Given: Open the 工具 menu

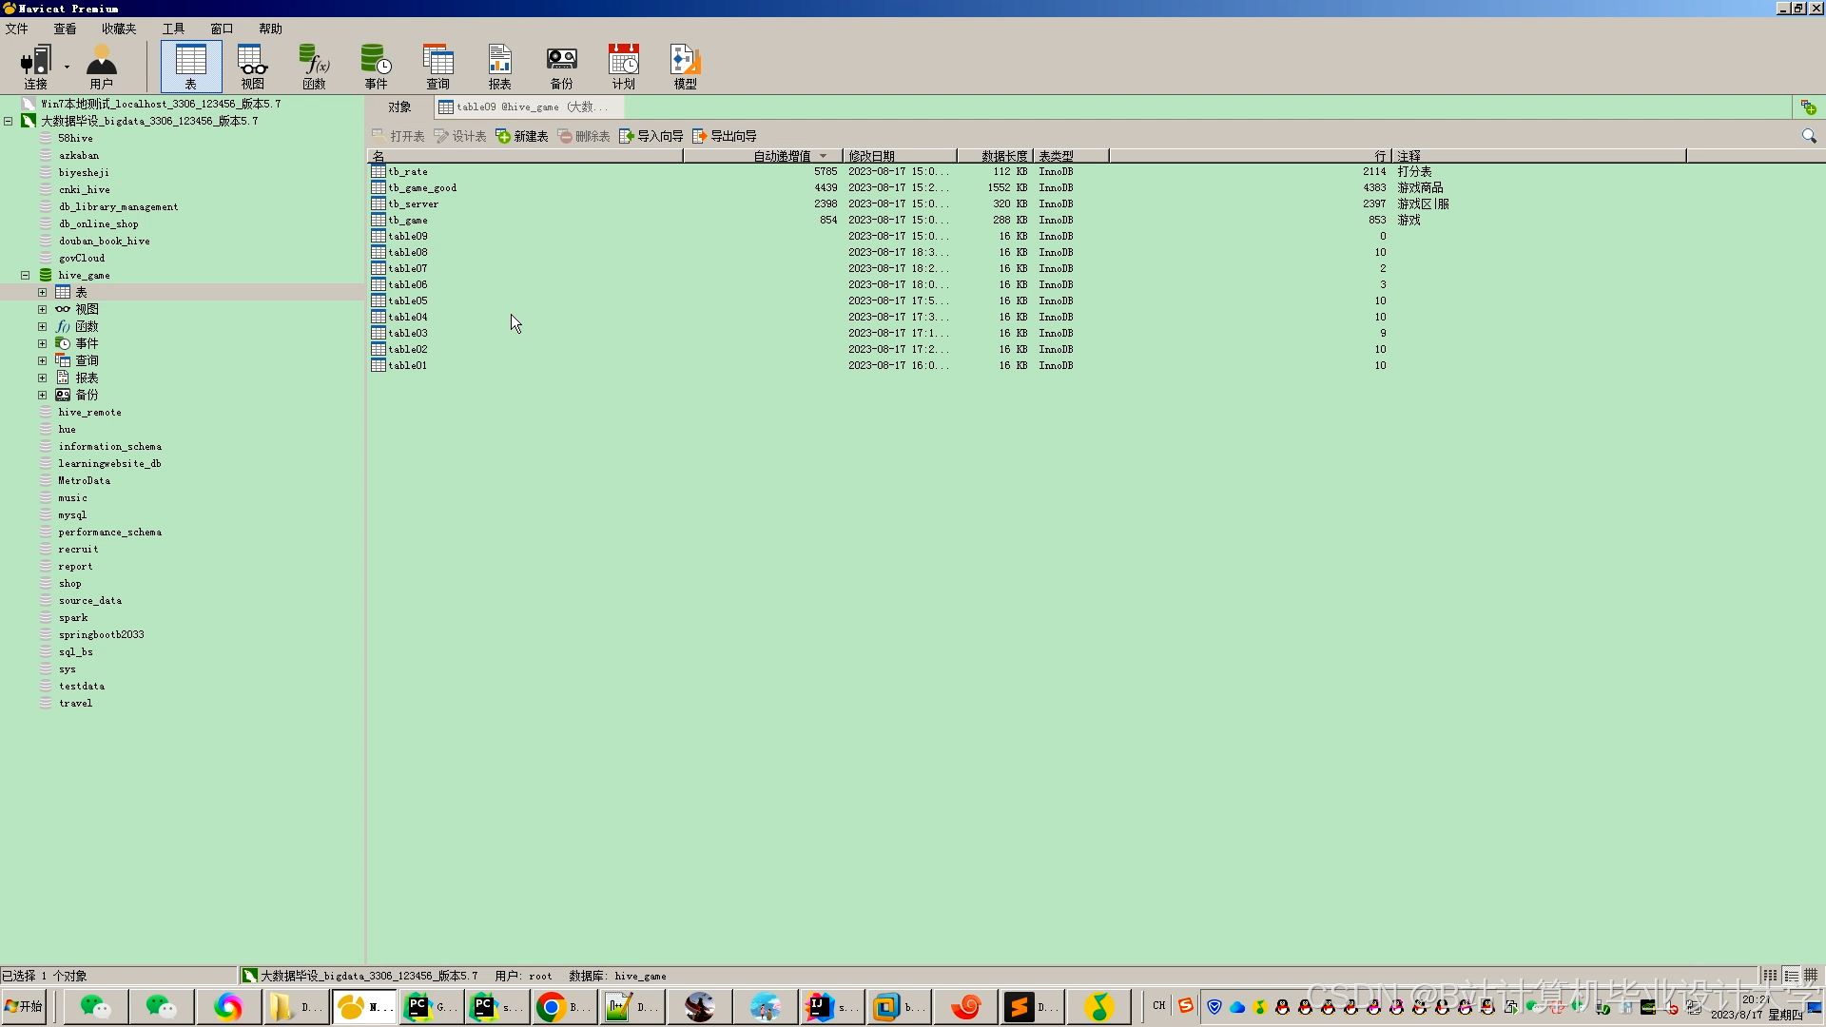Looking at the screenshot, I should pyautogui.click(x=173, y=29).
